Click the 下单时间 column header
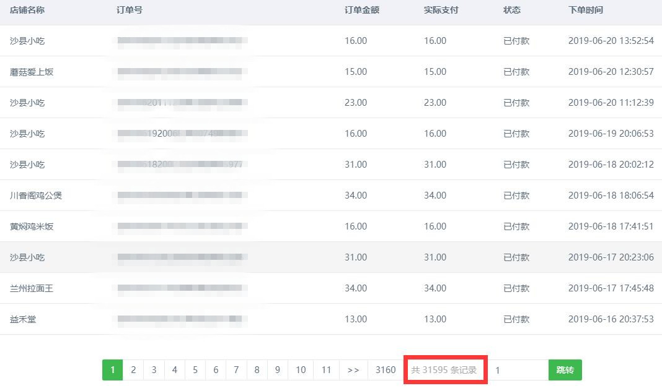 586,10
